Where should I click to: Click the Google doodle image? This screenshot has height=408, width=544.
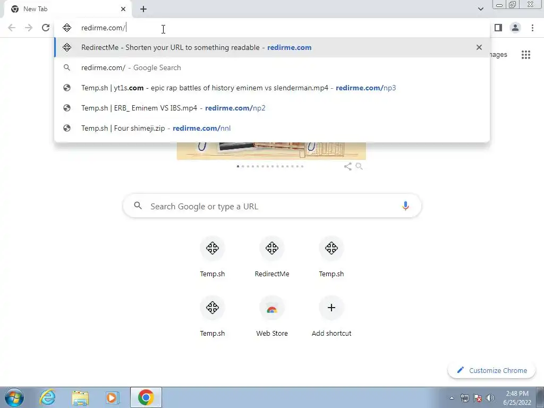coord(271,151)
